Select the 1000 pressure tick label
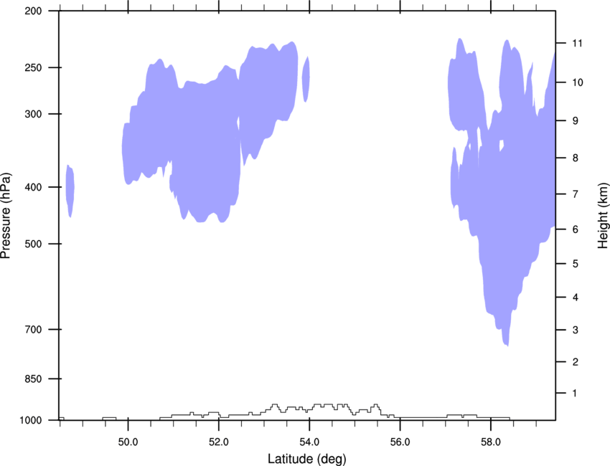The image size is (610, 466). [x=30, y=420]
